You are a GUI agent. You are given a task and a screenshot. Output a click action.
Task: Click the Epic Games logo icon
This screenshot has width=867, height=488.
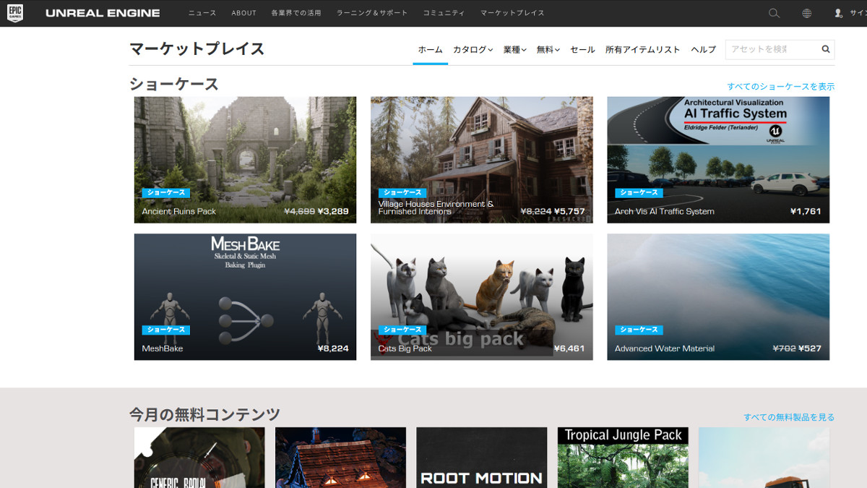tap(14, 13)
